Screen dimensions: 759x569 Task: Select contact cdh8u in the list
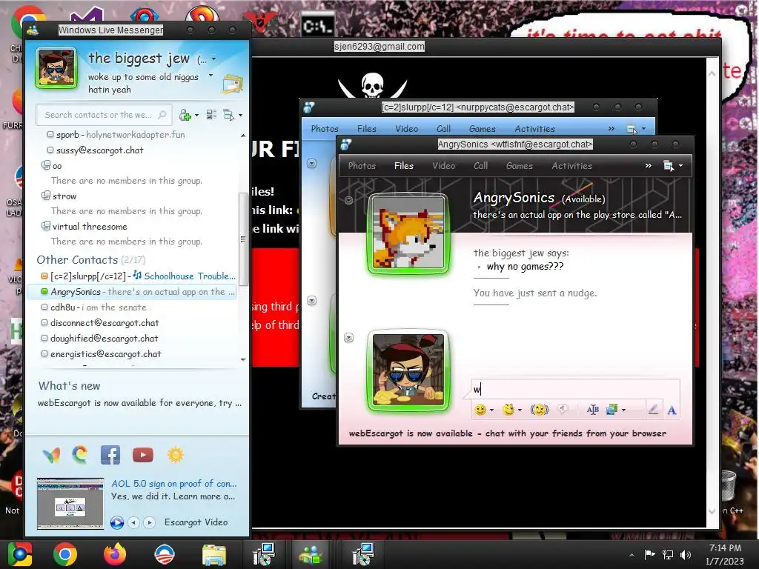(93, 307)
